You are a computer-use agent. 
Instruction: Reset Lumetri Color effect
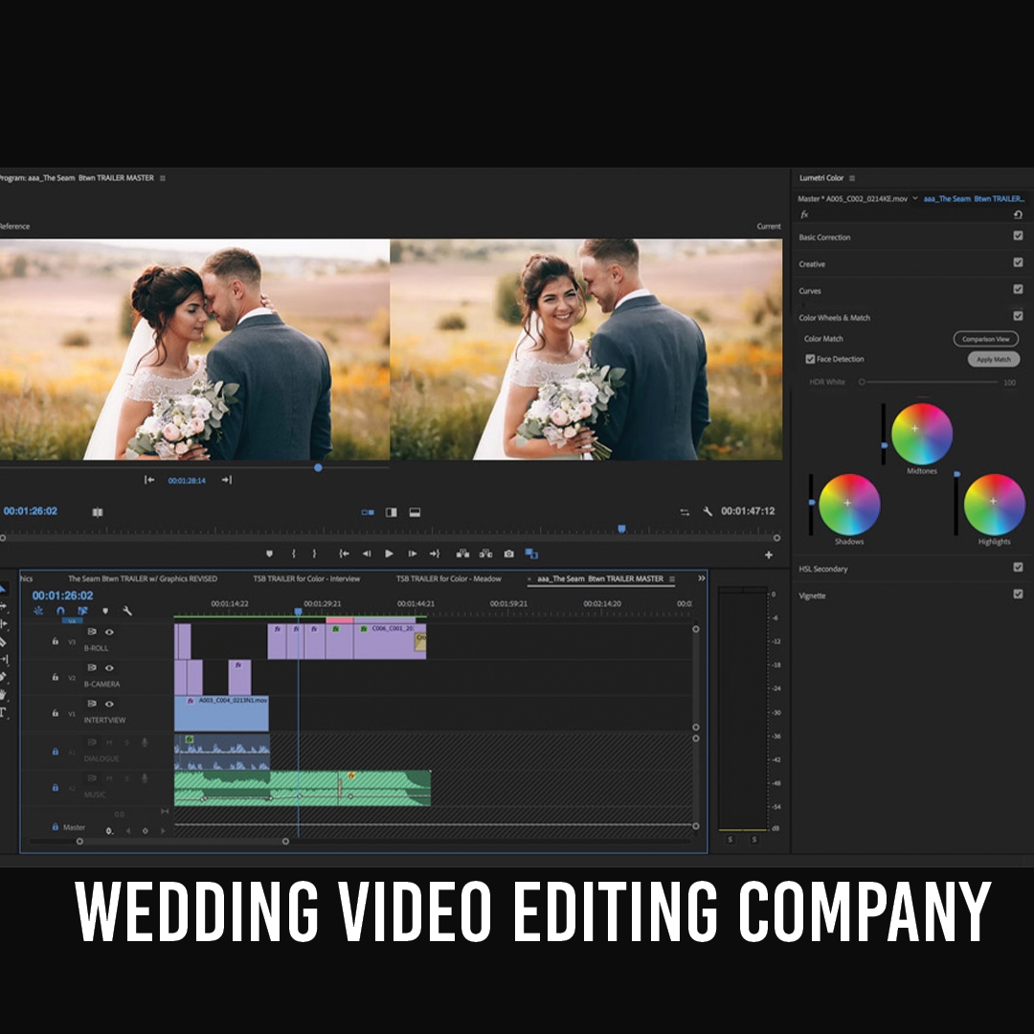(1018, 214)
